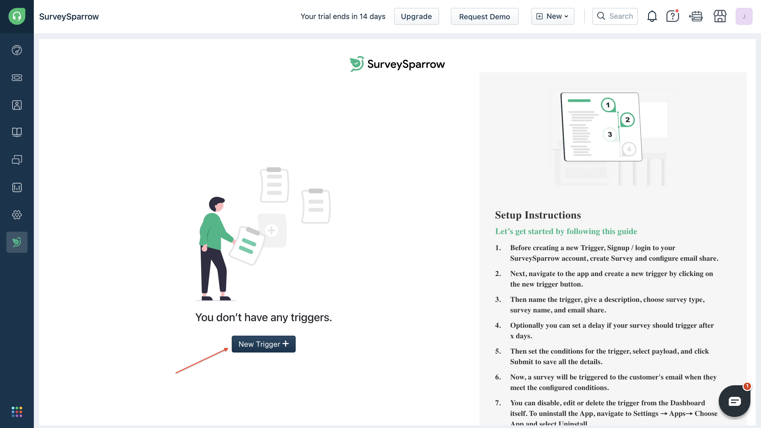Open the user profile avatar menu
The width and height of the screenshot is (761, 428).
point(744,16)
